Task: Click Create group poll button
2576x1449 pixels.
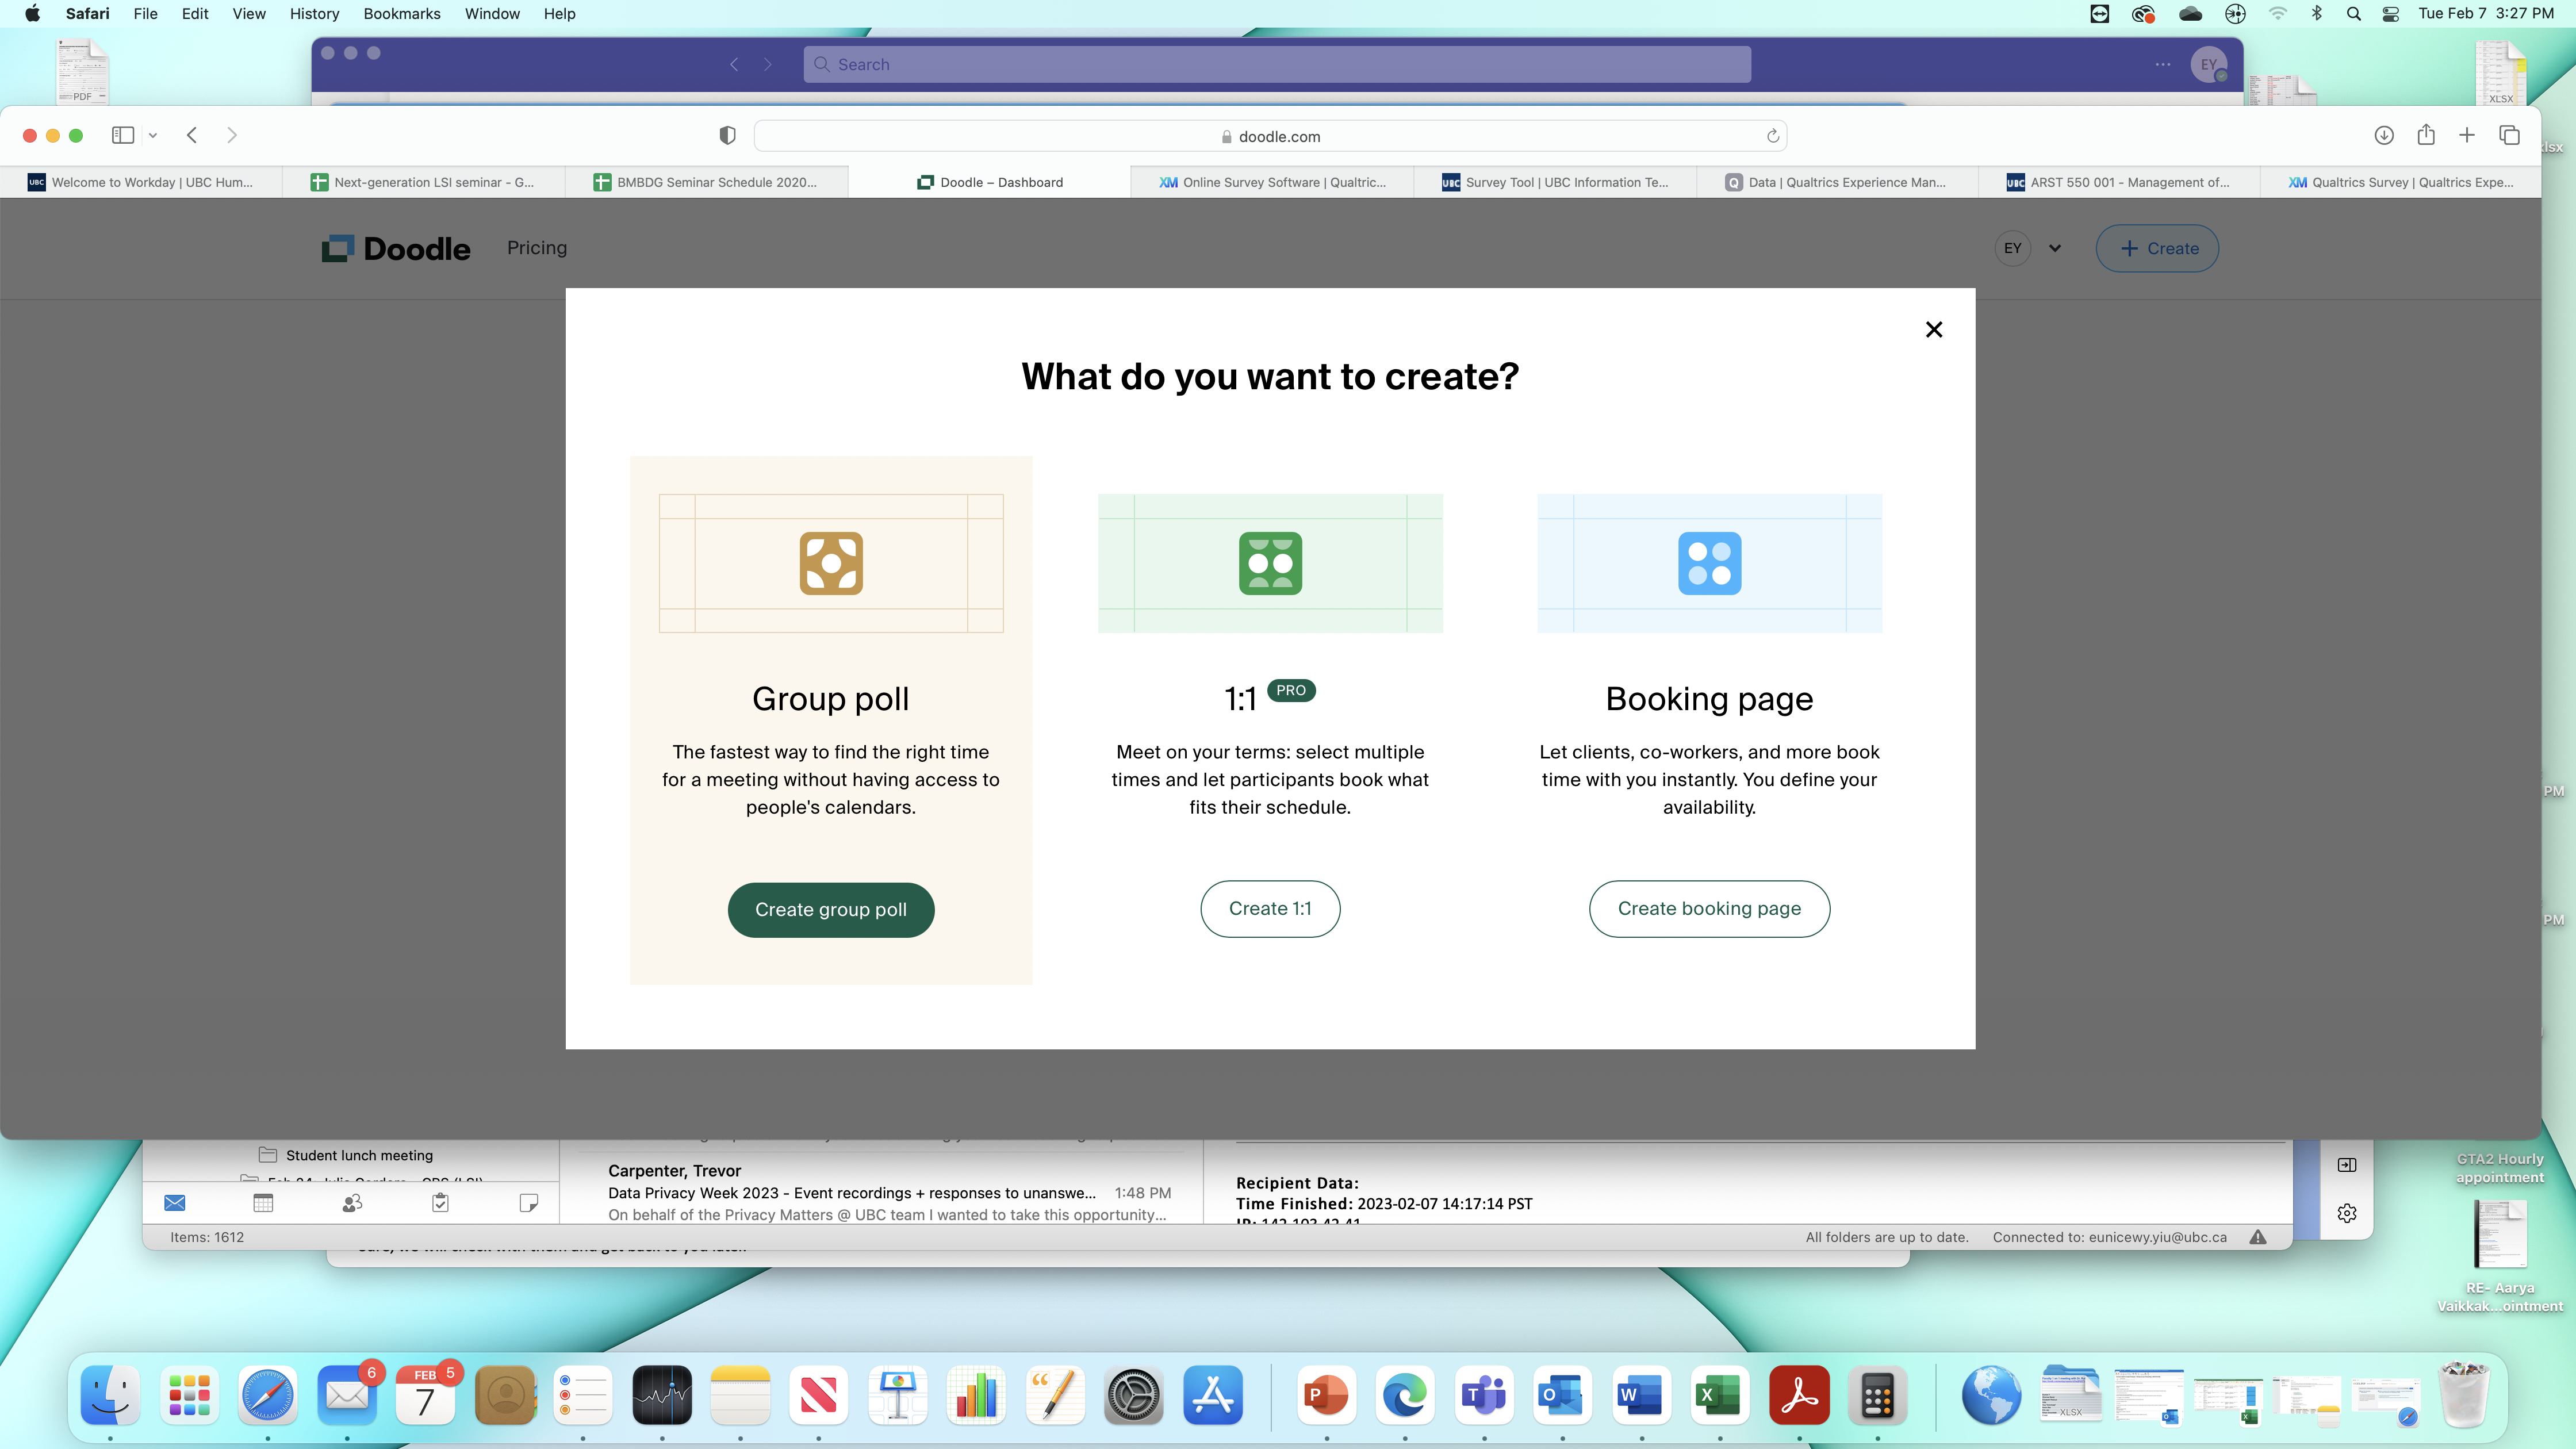Action: 830,909
